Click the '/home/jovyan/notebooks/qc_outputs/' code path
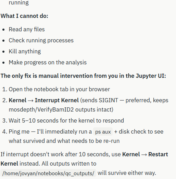 coord(48,173)
